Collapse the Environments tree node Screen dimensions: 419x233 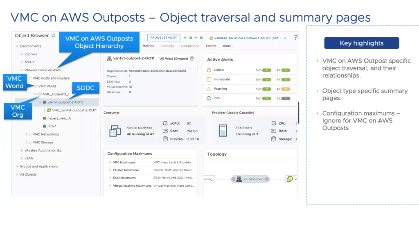tap(17, 46)
